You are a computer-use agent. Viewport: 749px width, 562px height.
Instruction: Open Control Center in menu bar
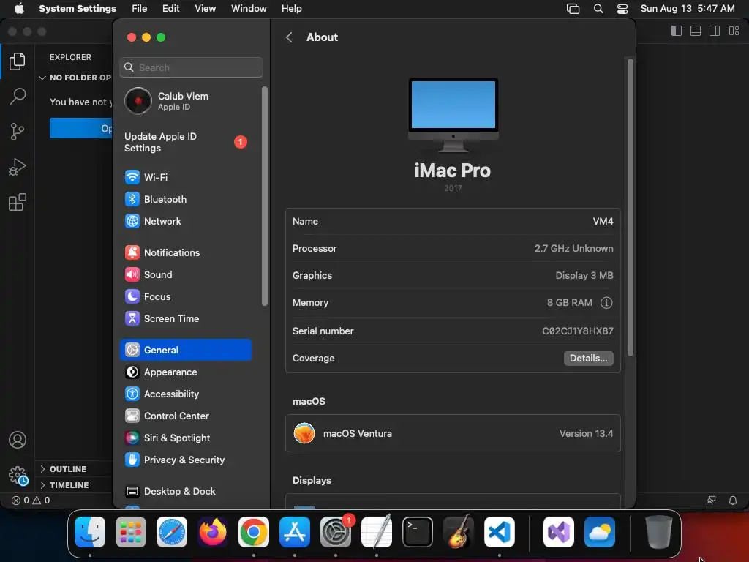622,9
